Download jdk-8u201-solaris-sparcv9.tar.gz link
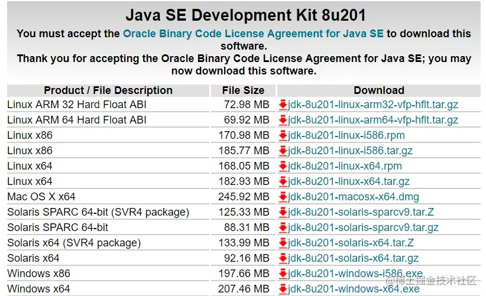 363,227
